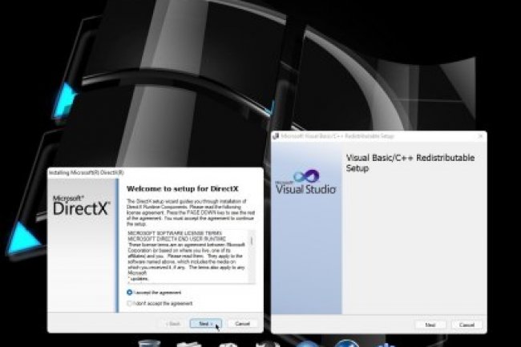The height and width of the screenshot is (347, 521).
Task: Close the Visual Basic/C++ Redistributable Setup window
Action: [x=480, y=136]
